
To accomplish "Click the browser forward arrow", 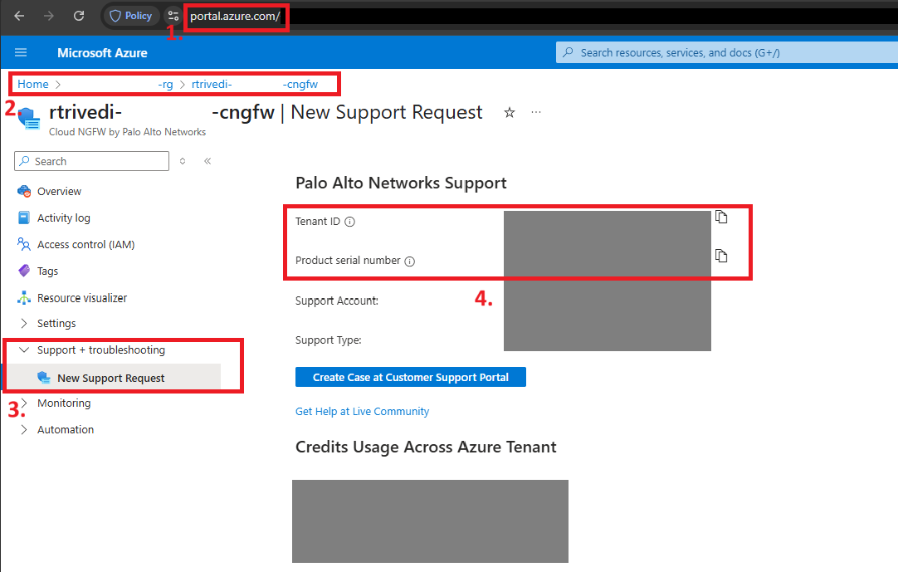I will (49, 16).
